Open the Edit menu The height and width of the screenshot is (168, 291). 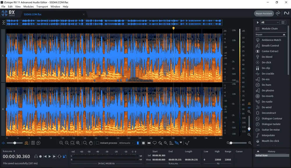[x=10, y=6]
